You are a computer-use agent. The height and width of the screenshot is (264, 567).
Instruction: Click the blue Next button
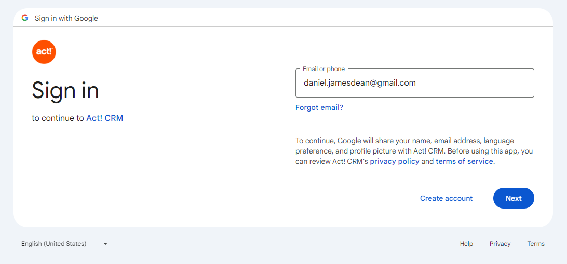point(514,198)
